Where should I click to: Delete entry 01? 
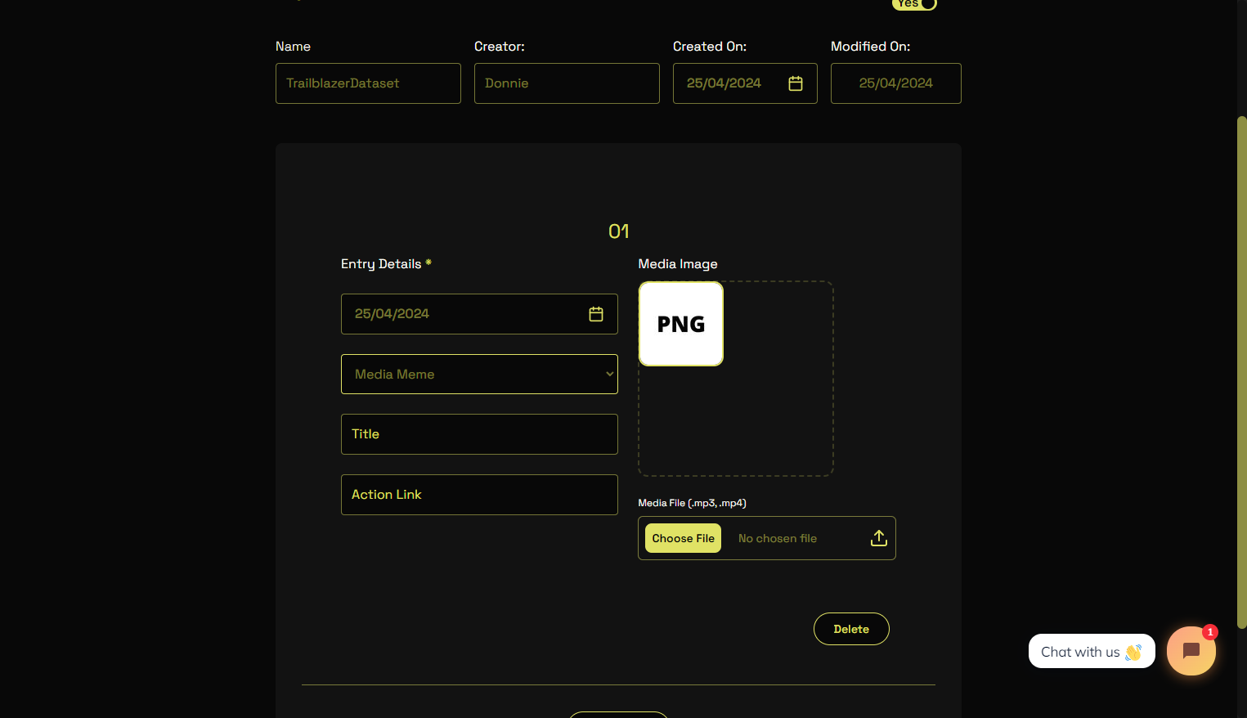(x=851, y=629)
